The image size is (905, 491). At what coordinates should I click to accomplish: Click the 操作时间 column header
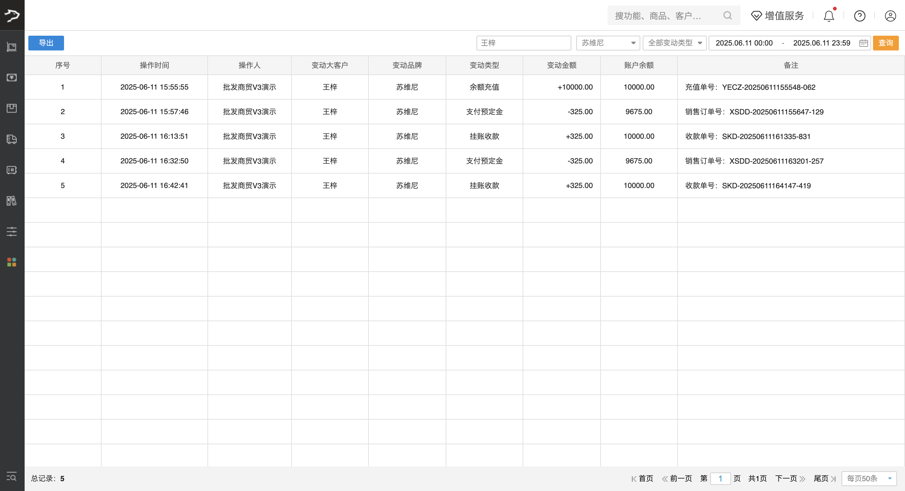pos(154,65)
